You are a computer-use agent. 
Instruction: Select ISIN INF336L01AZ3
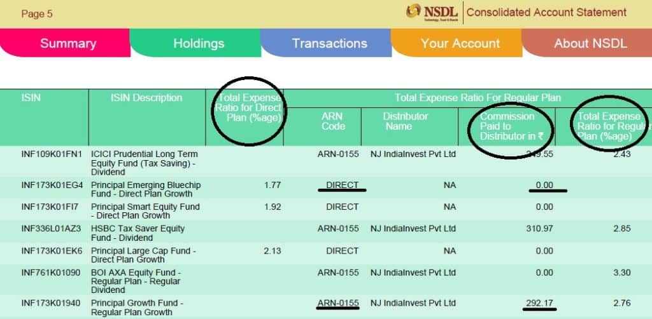(51, 229)
